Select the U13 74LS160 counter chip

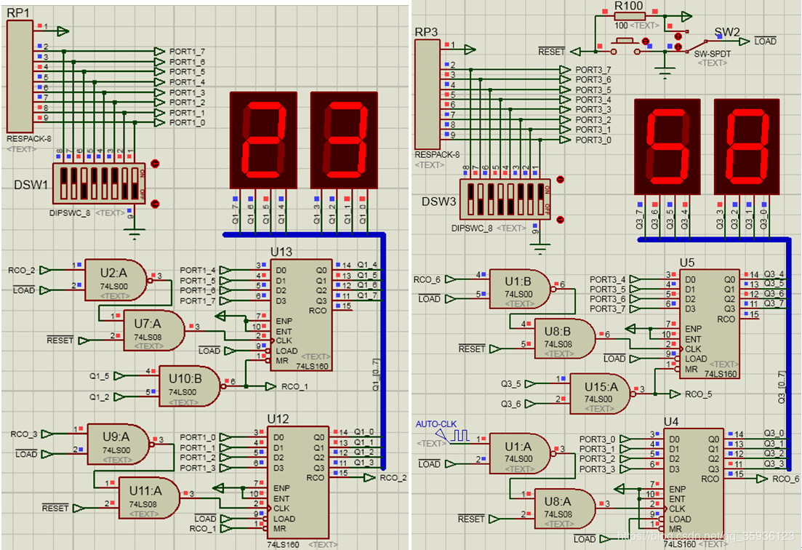pos(300,314)
